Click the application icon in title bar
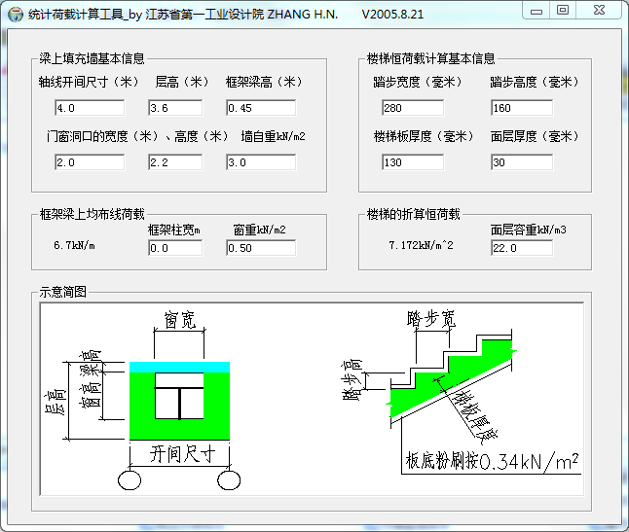629x532 pixels. click(16, 15)
